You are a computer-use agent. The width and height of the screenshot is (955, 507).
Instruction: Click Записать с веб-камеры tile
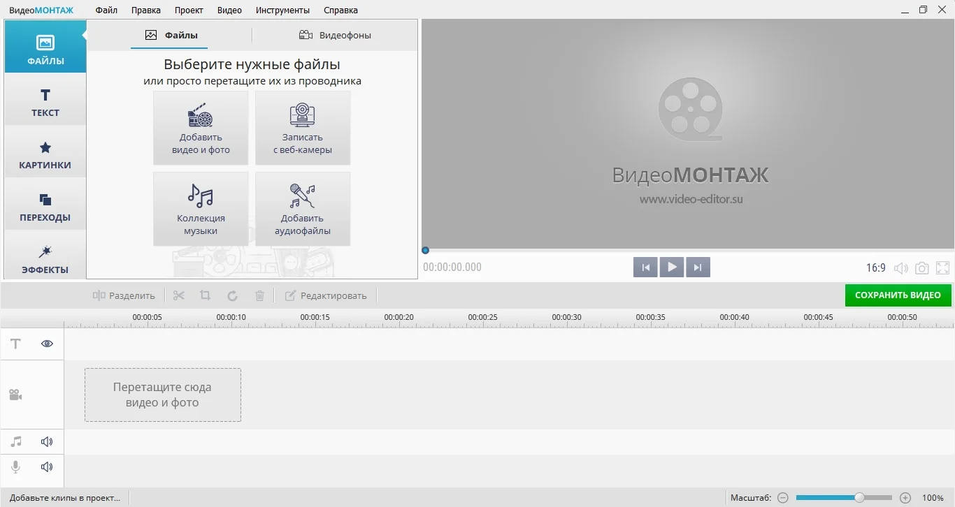click(303, 128)
